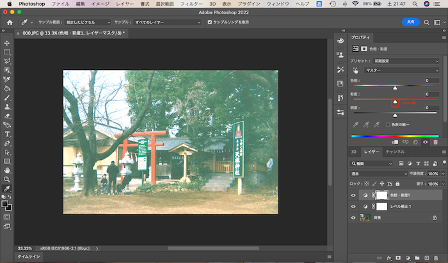Open the 通常 blend mode dropdown
The width and height of the screenshot is (448, 263).
pos(379,173)
